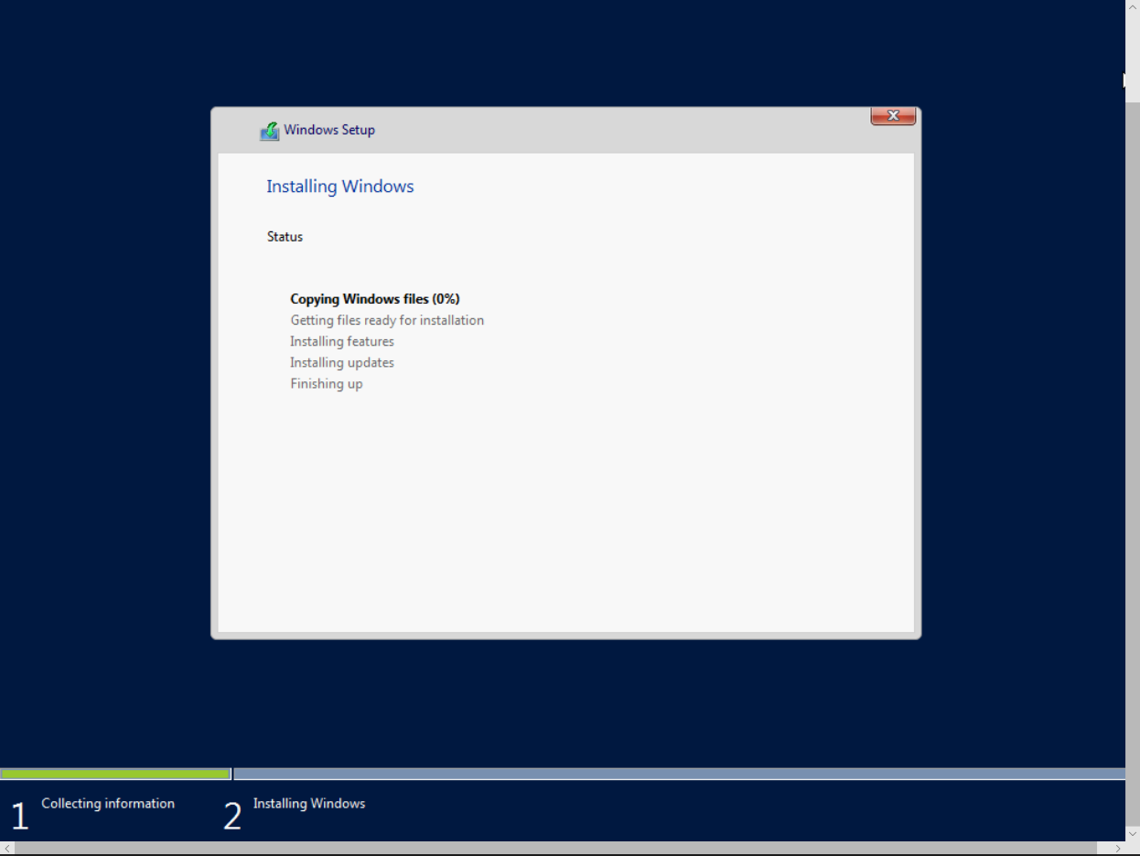Click the gray Installing Windows progress bar

pyautogui.click(x=679, y=774)
